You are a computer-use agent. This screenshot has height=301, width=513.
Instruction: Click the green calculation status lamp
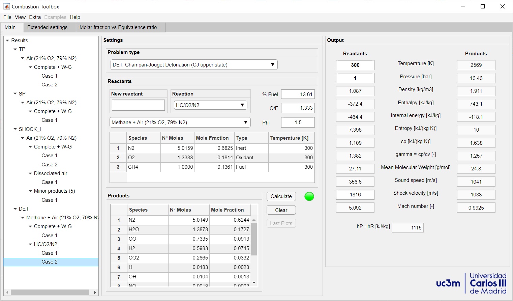coord(309,196)
